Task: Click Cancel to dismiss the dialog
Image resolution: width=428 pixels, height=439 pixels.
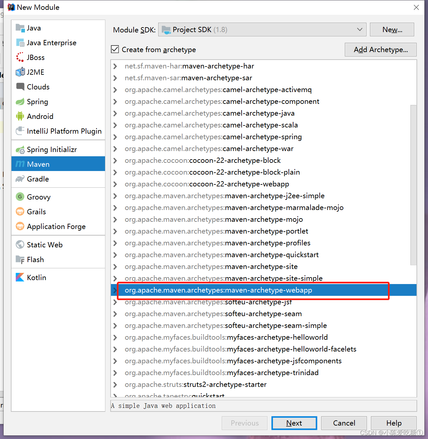Action: point(344,423)
